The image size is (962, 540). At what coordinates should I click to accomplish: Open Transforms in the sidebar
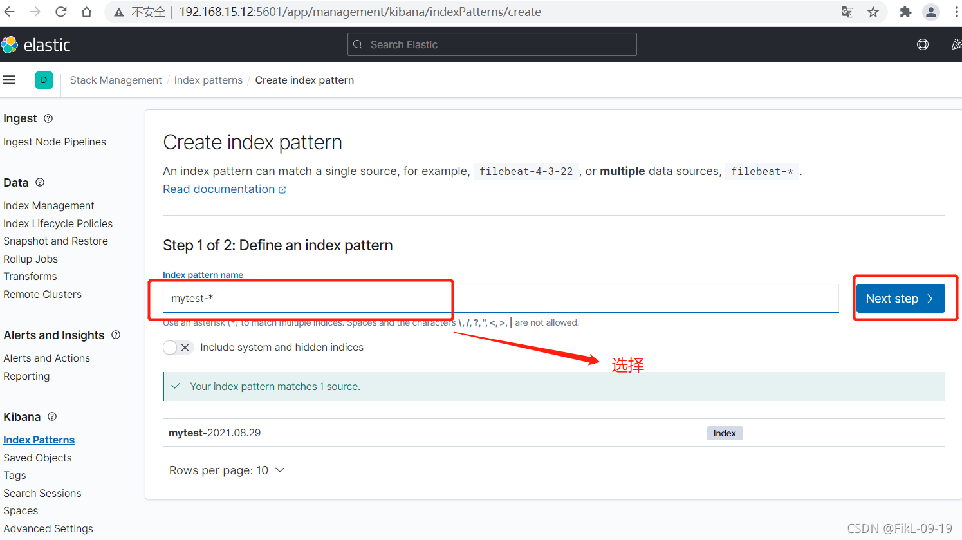(x=30, y=276)
